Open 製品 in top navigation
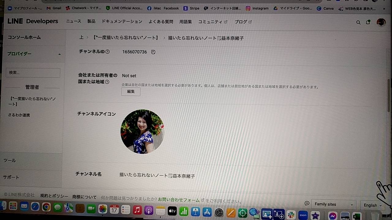The height and width of the screenshot is (220, 392). coord(91,21)
